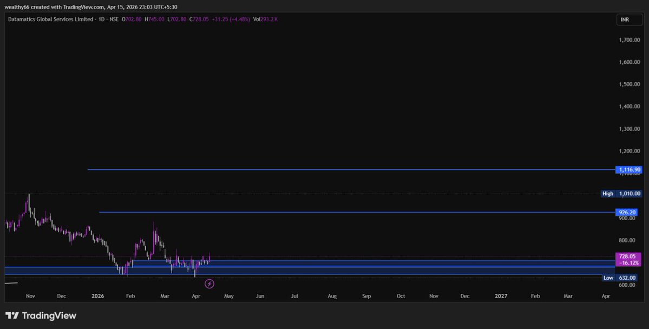649x329 pixels.
Task: Click the Datamatics Global Services Limited symbol title
Action: tap(50, 19)
